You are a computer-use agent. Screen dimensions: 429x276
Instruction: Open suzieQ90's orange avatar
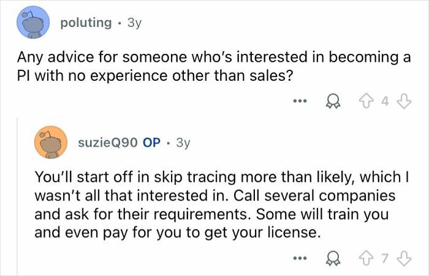point(51,142)
